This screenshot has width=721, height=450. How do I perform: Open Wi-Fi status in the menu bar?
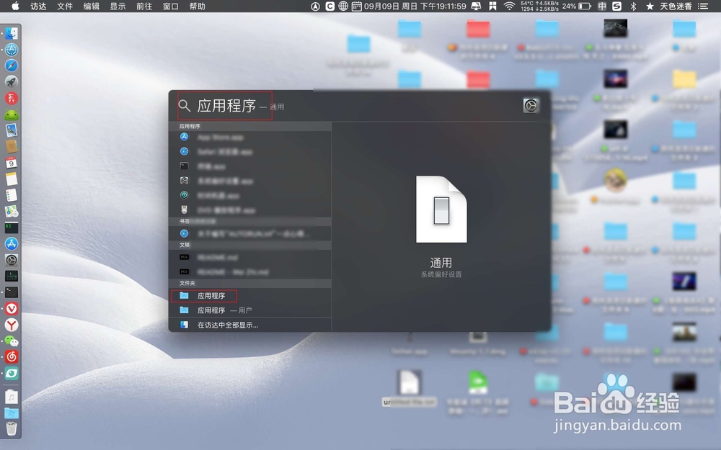tap(509, 6)
